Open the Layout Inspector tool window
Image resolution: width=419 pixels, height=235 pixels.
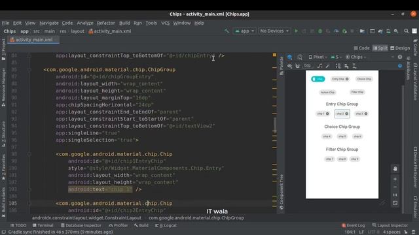coord(390,225)
